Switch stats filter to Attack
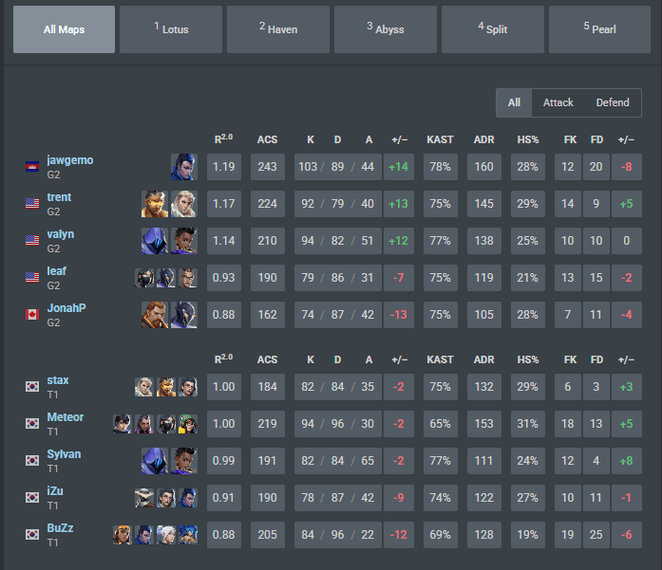Image resolution: width=662 pixels, height=570 pixels. [x=558, y=102]
